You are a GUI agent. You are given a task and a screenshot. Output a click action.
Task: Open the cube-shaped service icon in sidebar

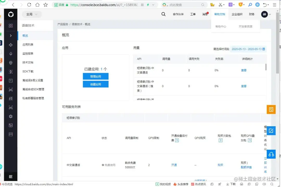pyautogui.click(x=10, y=116)
